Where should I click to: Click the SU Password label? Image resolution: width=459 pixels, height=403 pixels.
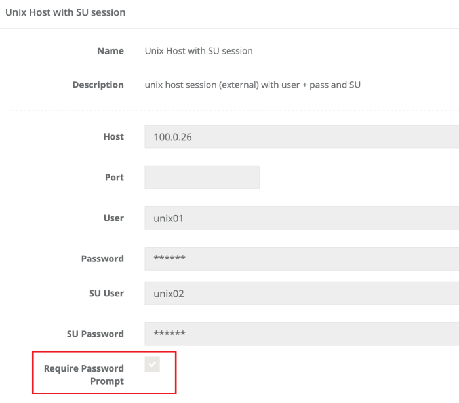coord(95,334)
